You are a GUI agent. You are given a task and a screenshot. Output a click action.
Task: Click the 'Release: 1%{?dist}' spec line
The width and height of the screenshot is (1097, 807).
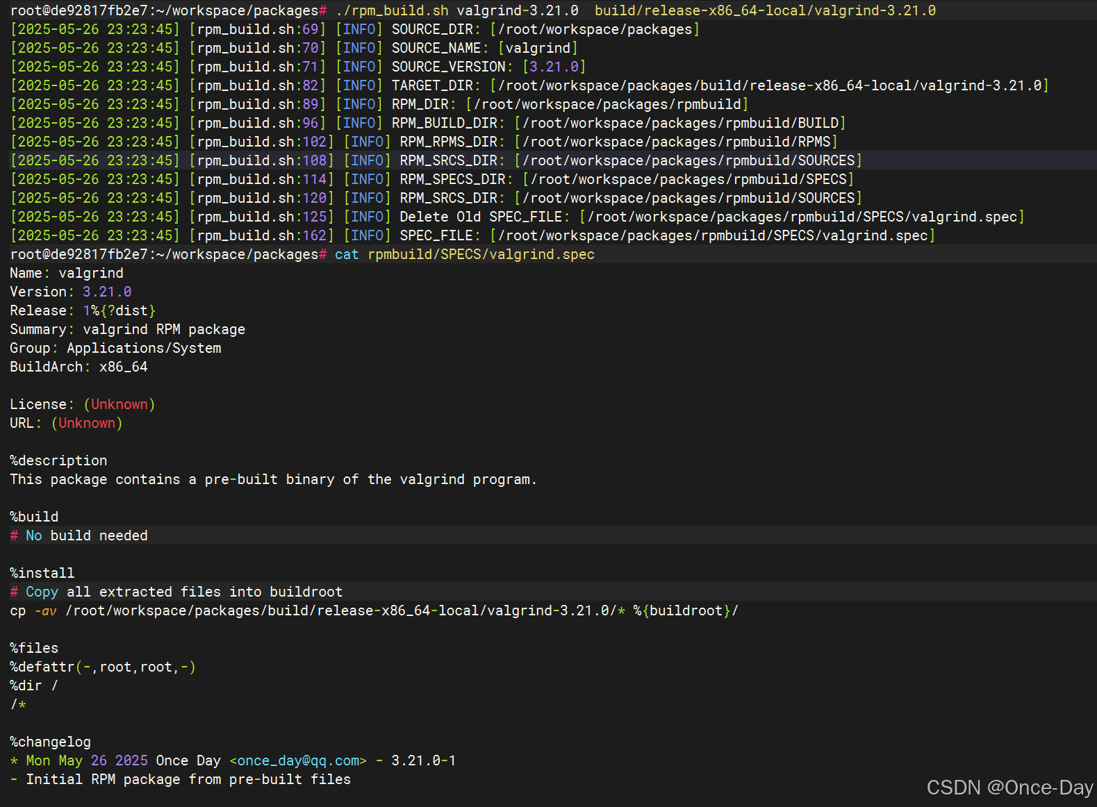(x=83, y=310)
